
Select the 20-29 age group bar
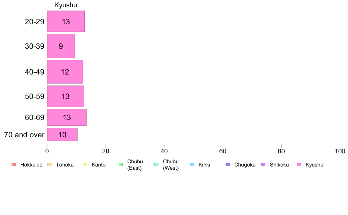[x=66, y=21]
